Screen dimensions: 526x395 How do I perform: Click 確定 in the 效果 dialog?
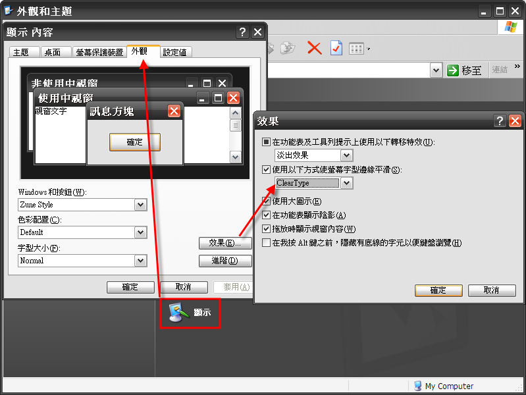click(x=438, y=290)
